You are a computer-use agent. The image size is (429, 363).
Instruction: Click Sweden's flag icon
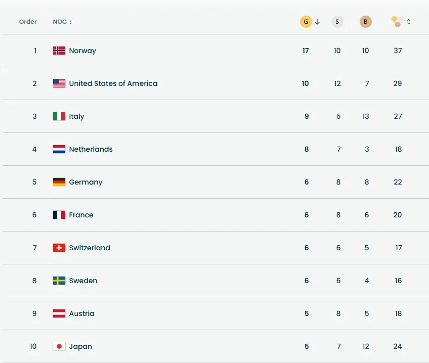[59, 281]
